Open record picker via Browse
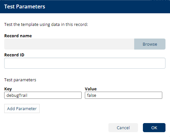The image size is (170, 137). pos(150,44)
